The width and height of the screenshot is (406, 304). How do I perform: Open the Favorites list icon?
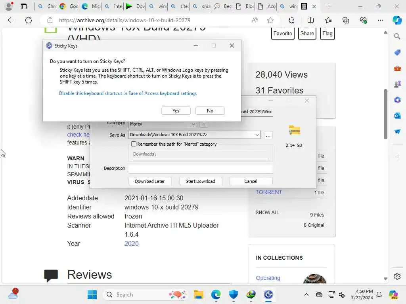[328, 20]
